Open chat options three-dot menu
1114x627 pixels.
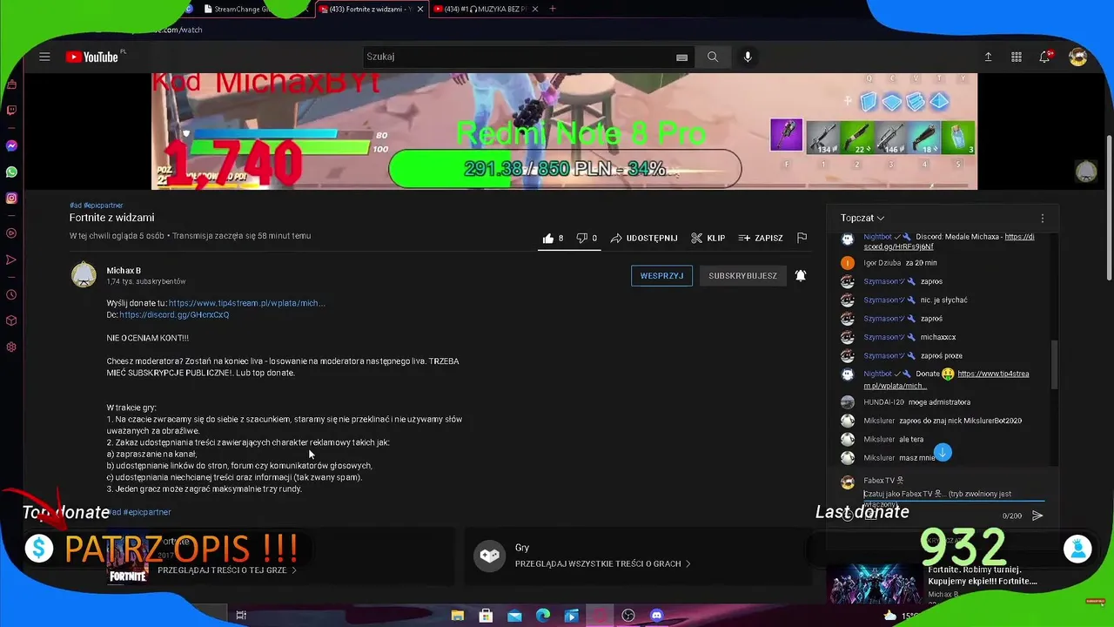[1042, 218]
